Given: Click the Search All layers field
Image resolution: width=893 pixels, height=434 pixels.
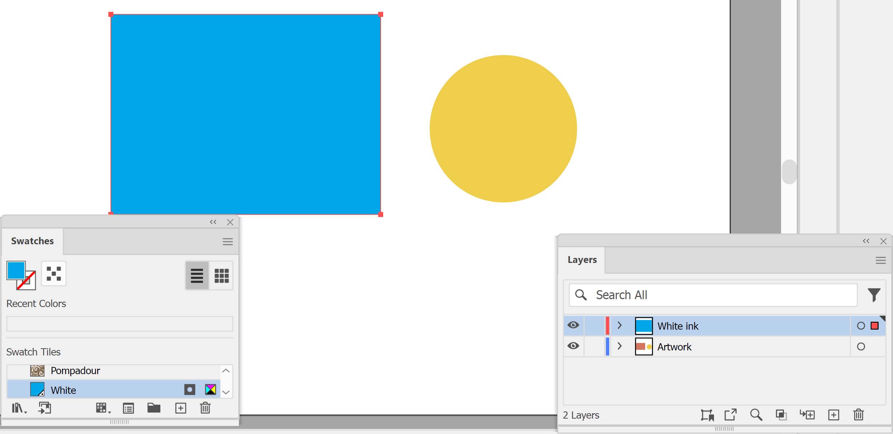Looking at the screenshot, I should [713, 295].
